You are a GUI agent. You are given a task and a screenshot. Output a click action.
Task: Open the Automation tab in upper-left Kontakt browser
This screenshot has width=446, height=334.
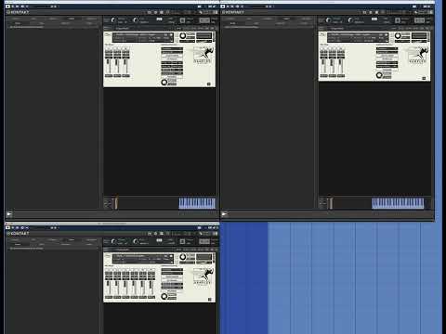[x=91, y=19]
